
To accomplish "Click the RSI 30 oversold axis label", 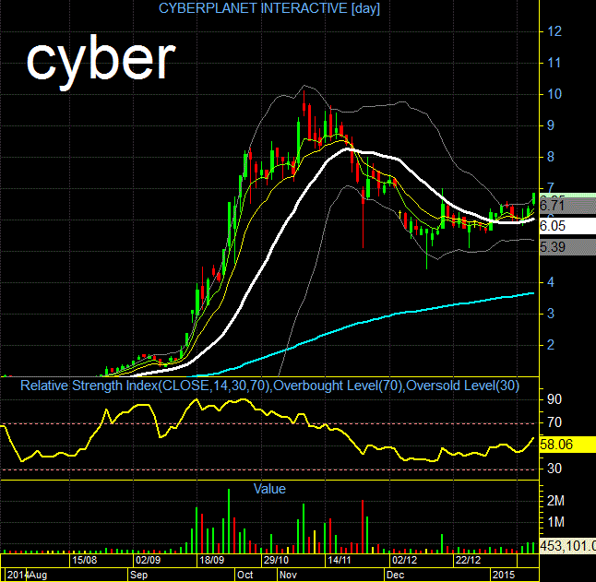I will [554, 469].
